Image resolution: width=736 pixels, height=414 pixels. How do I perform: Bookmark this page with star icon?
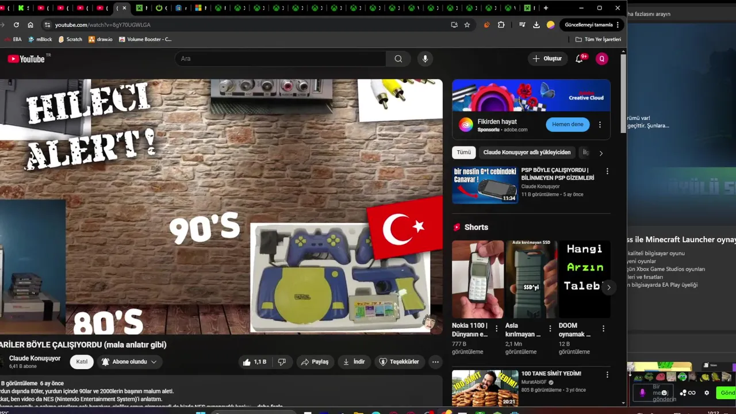(467, 25)
